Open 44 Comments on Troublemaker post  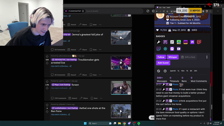click(x=58, y=75)
